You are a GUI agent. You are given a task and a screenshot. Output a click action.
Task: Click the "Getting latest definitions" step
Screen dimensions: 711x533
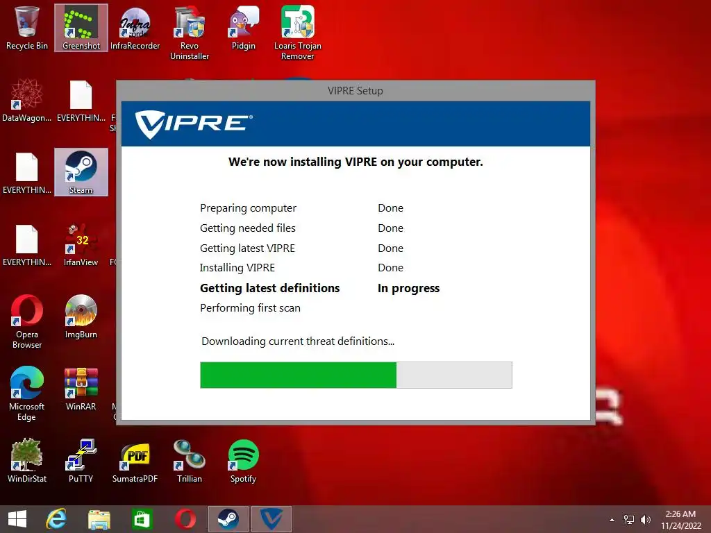click(270, 288)
